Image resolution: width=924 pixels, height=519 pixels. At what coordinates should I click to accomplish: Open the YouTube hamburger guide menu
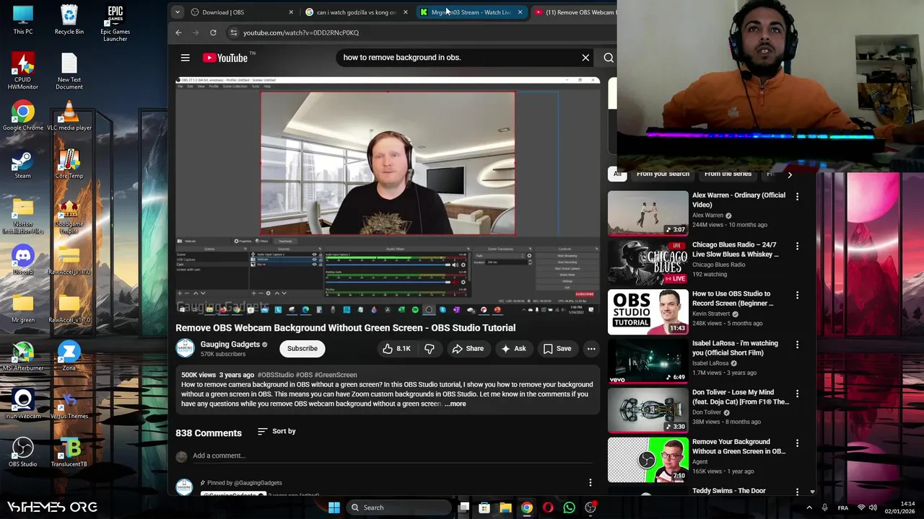[x=185, y=58]
